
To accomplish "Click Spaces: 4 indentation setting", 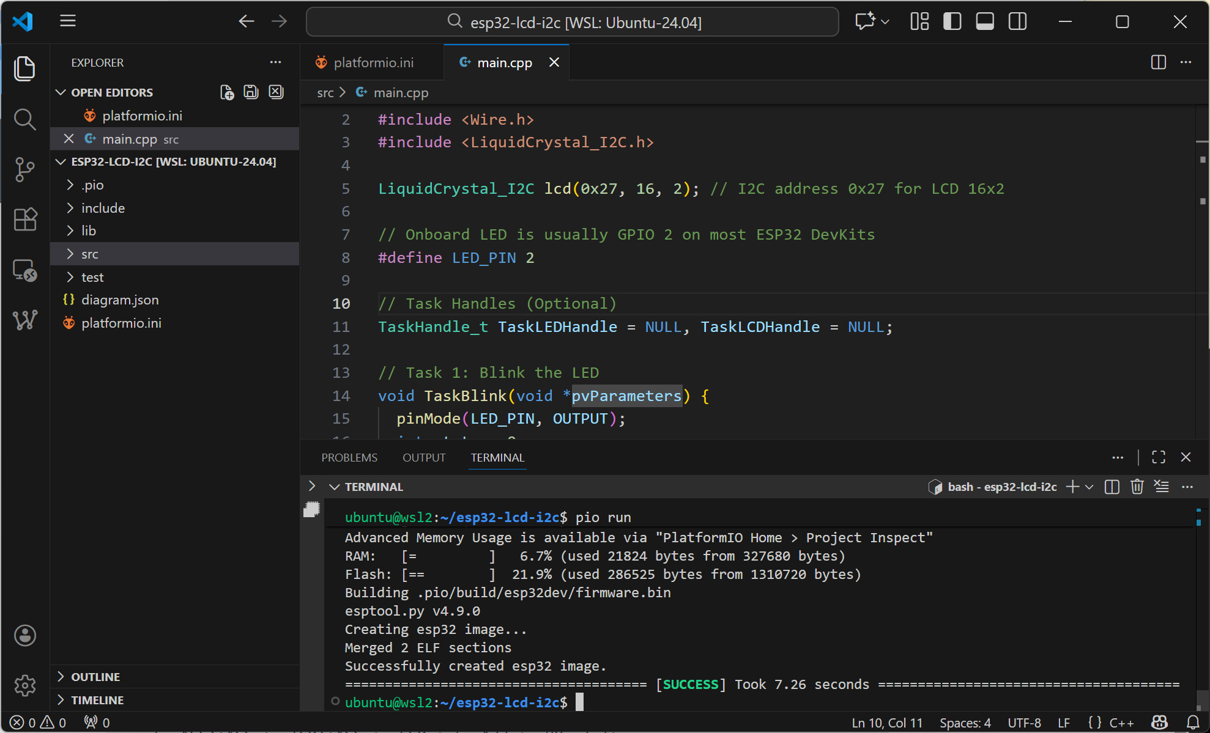I will tap(965, 723).
